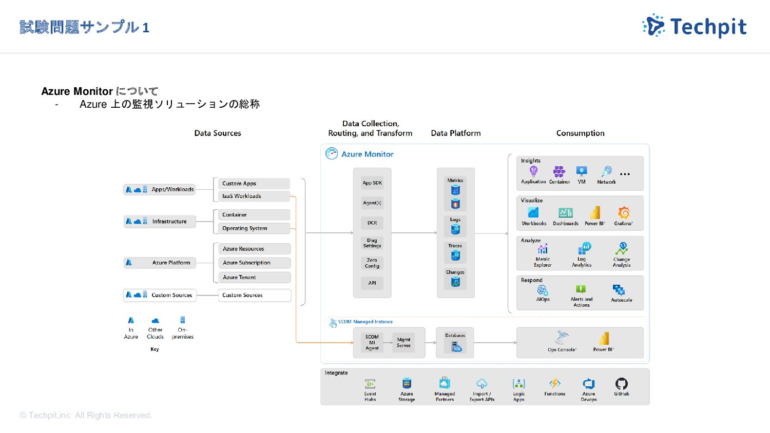Click the GitHub icon
This screenshot has height=433, width=770.
click(x=622, y=384)
